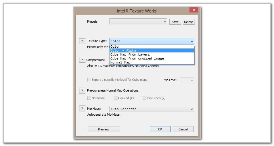
Task: Cancel the export dialog
Action: tap(183, 129)
